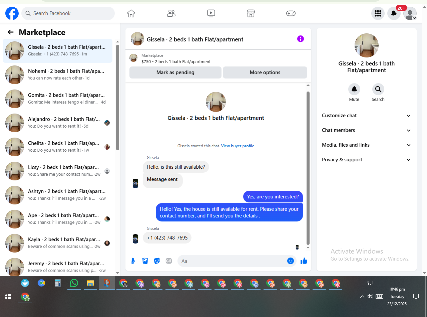The height and width of the screenshot is (317, 427).
Task: Expand the Chat members section
Action: point(366,130)
